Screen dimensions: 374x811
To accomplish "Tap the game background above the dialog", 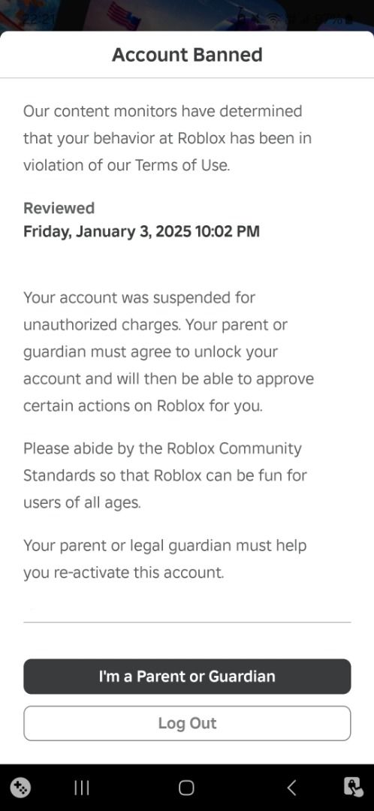I will coord(187,16).
